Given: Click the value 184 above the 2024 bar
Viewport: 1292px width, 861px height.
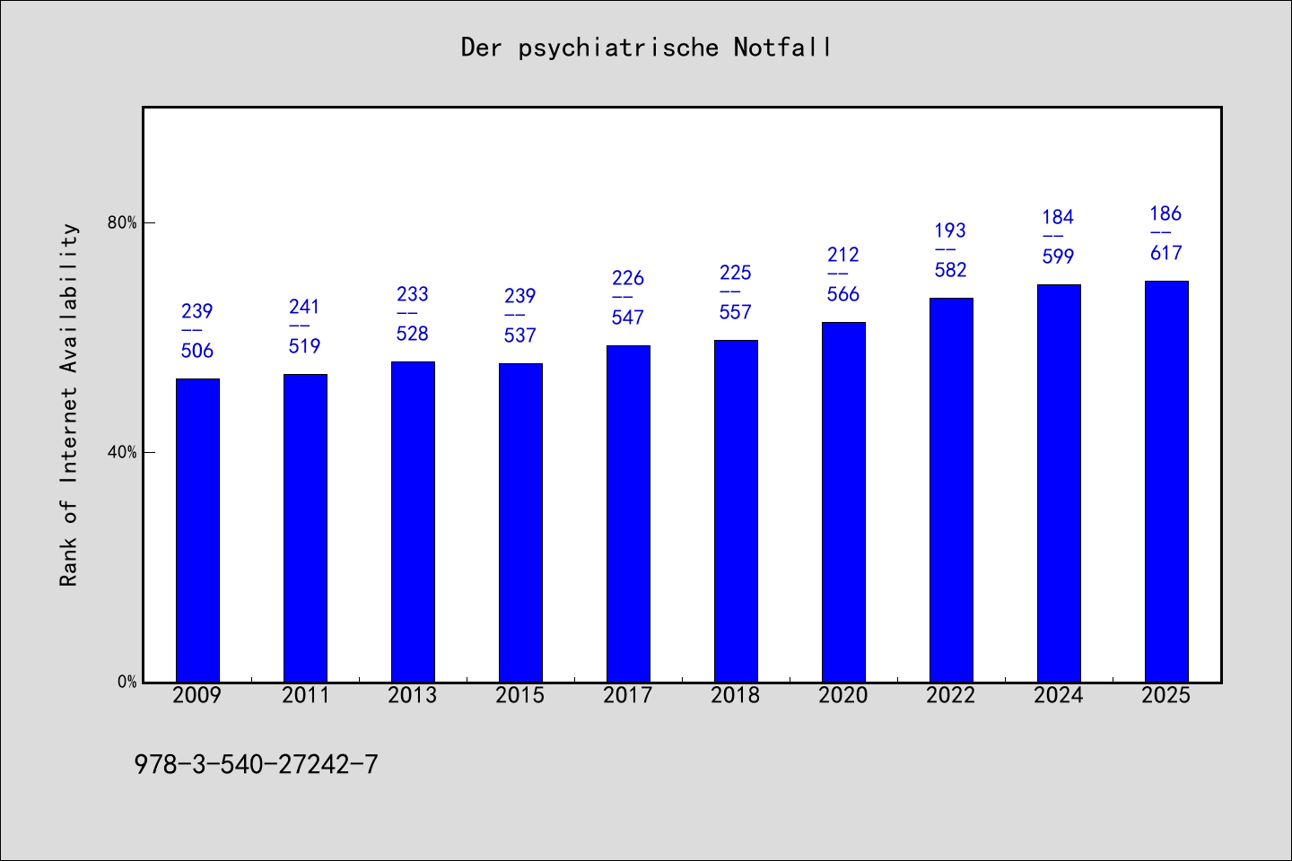Looking at the screenshot, I should point(1059,217).
